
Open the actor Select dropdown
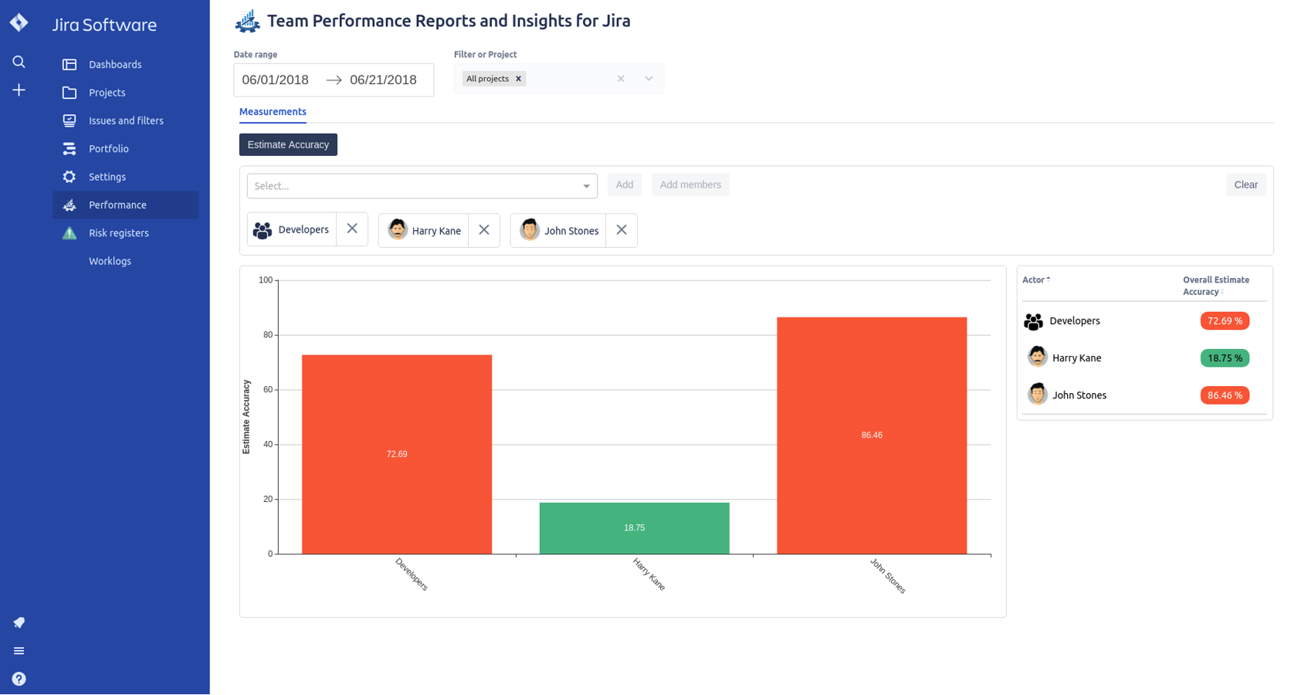tap(422, 186)
